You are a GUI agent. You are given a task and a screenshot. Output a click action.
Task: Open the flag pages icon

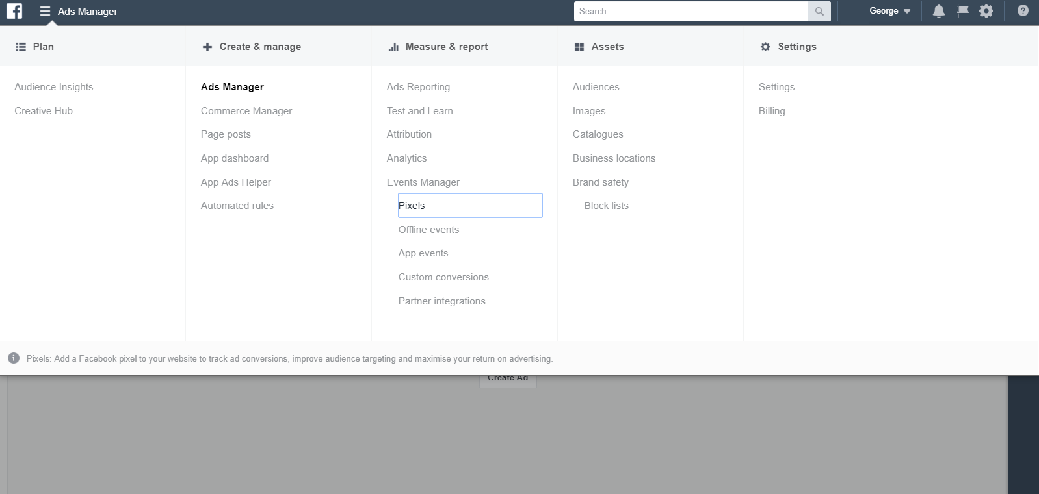pos(963,11)
